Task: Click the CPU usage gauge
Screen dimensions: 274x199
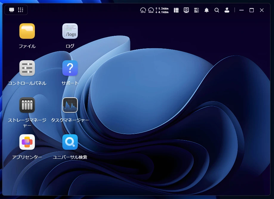Action: coord(143,10)
